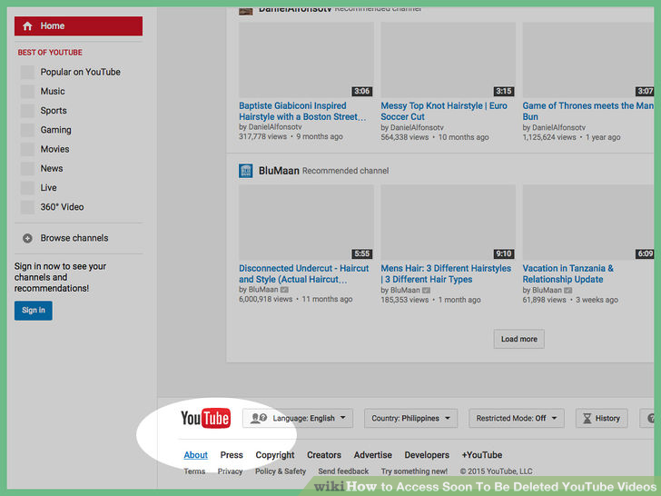Open the Terms footer link
The width and height of the screenshot is (661, 496).
[x=194, y=471]
